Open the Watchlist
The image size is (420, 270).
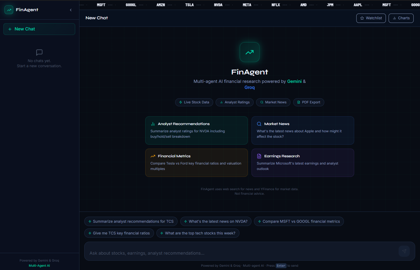[x=371, y=18]
